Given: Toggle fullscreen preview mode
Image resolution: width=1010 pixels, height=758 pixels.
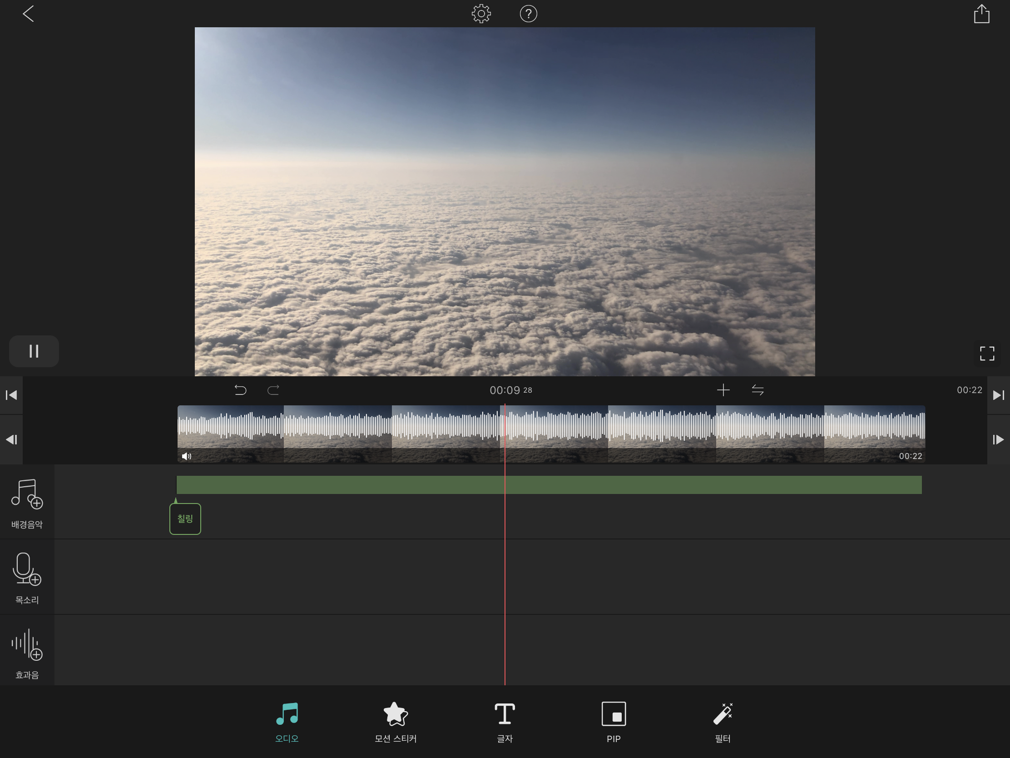Looking at the screenshot, I should 987,353.
